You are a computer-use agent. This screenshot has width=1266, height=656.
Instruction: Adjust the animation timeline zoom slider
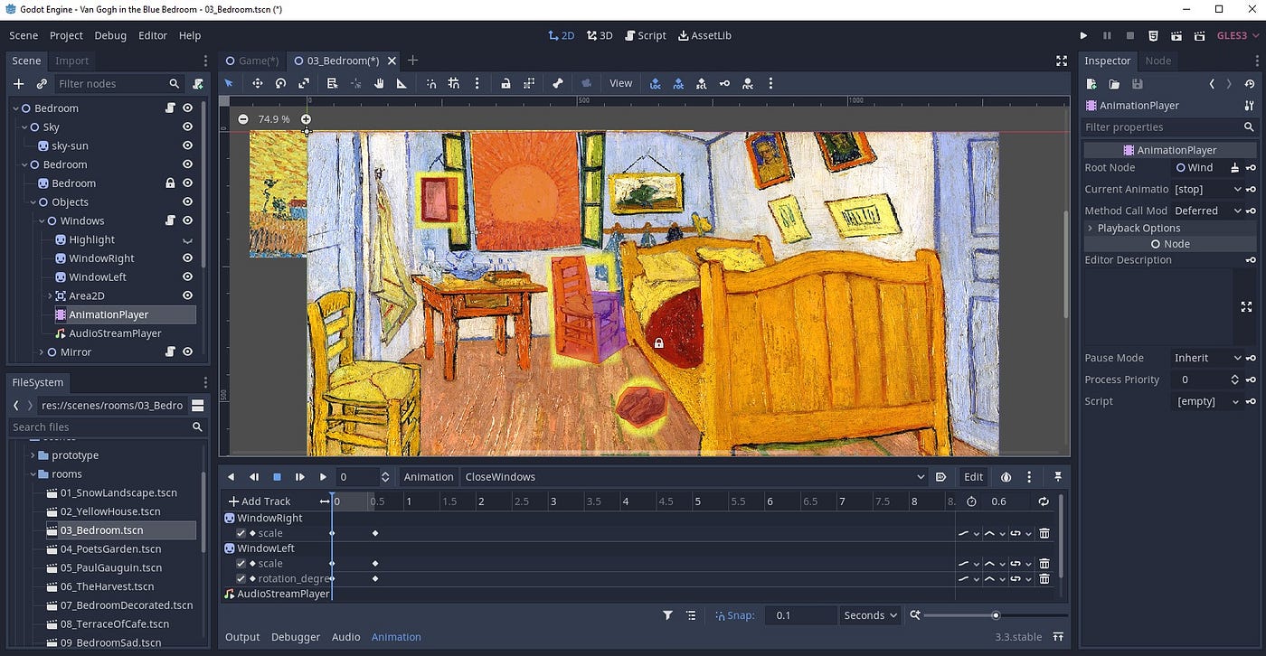995,615
